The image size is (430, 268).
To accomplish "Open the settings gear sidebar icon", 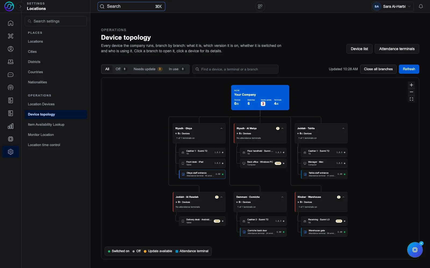I will (x=10, y=152).
